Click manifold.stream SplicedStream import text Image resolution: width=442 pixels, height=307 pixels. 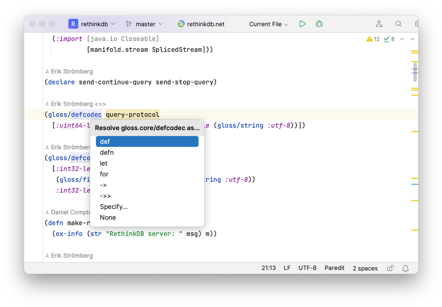(x=146, y=50)
